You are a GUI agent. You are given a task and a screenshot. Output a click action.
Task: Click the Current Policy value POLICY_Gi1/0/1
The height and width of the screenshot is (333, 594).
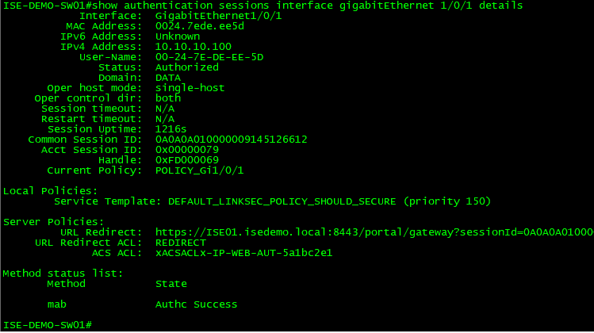click(200, 170)
